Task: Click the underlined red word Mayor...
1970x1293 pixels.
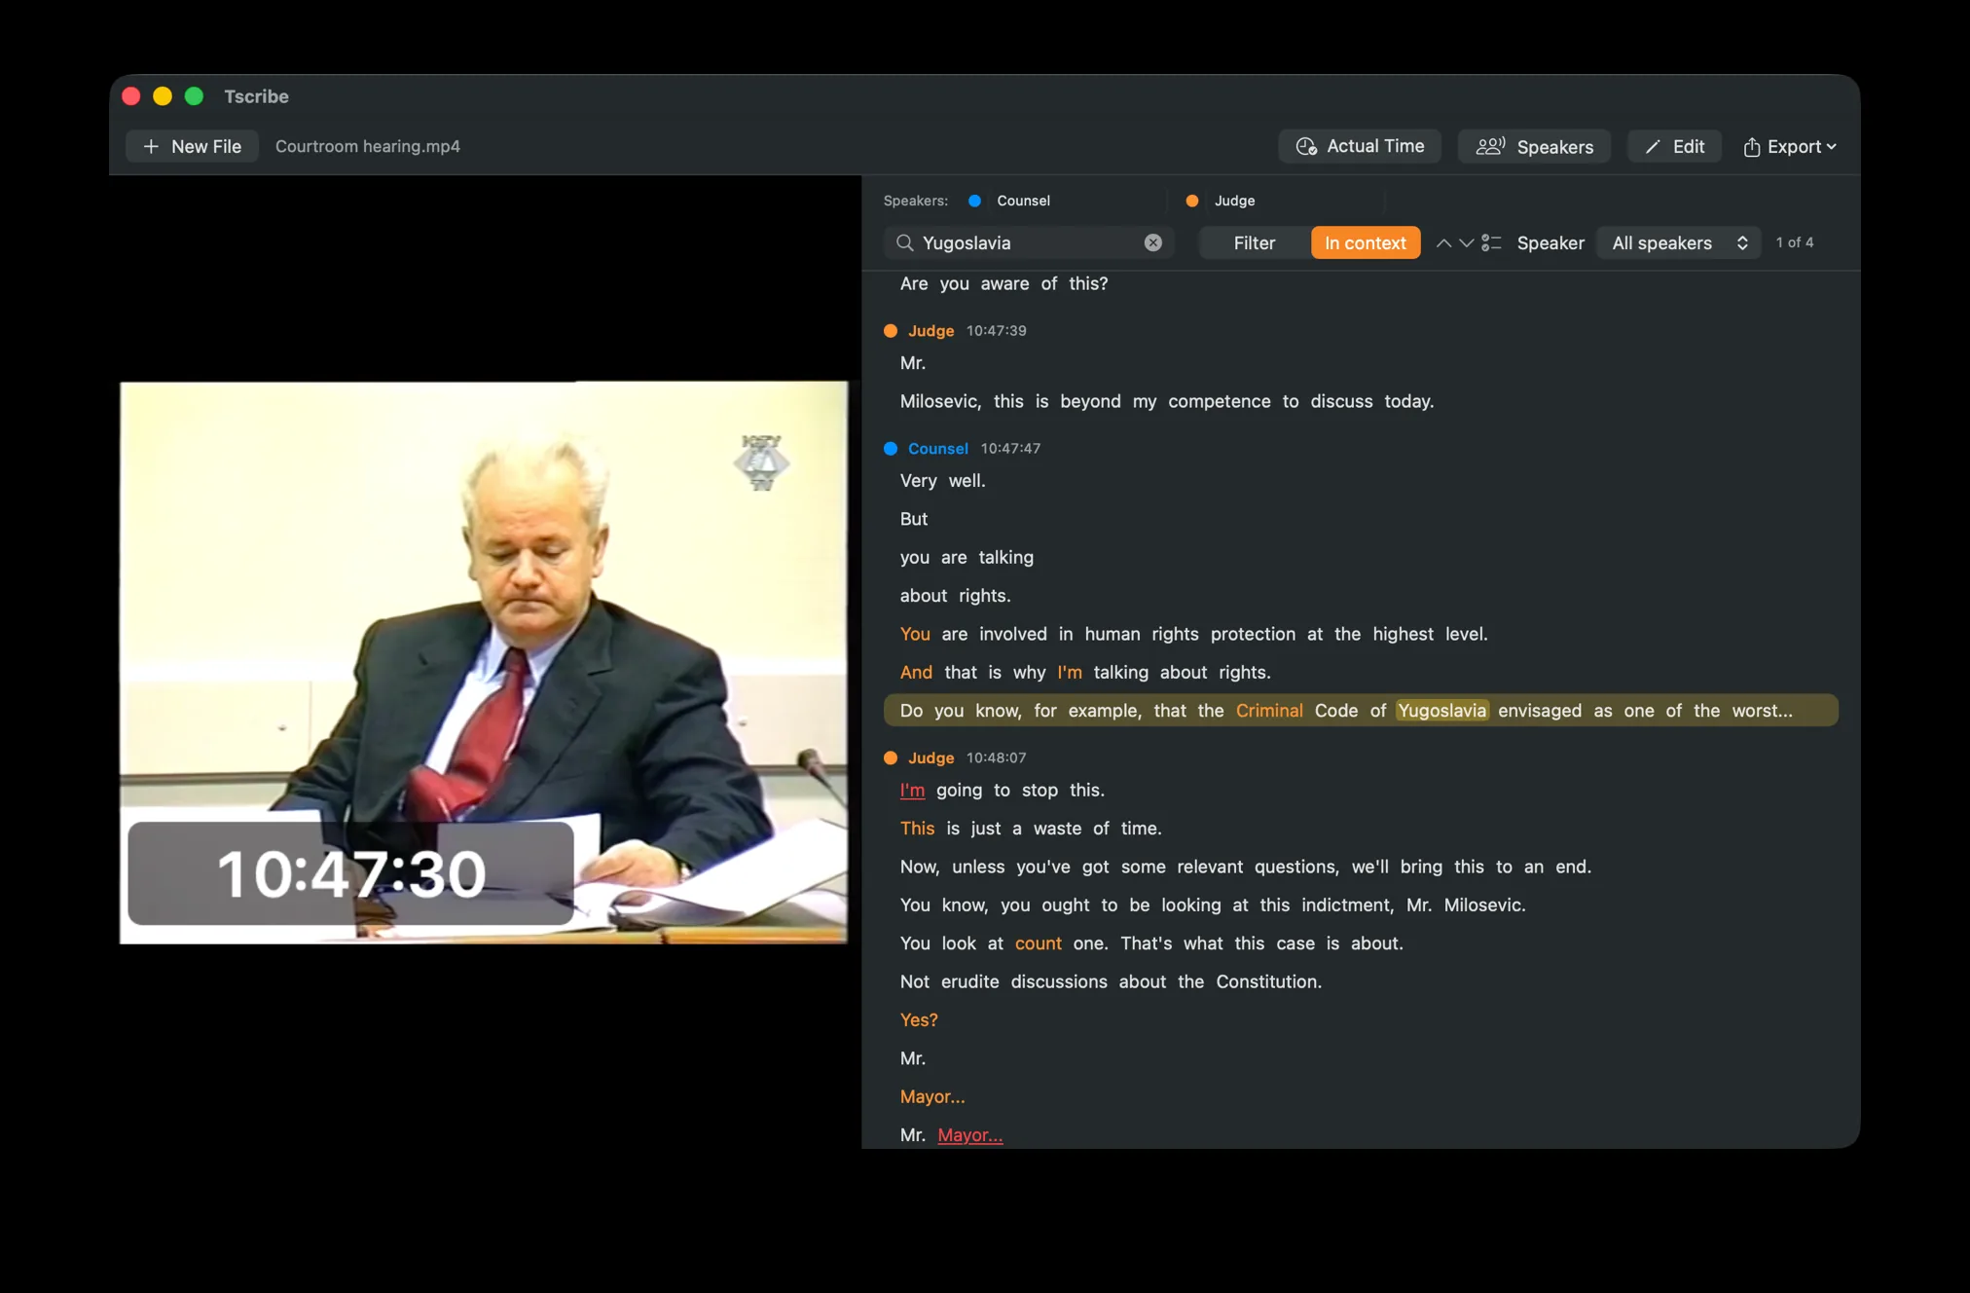Action: point(969,1135)
